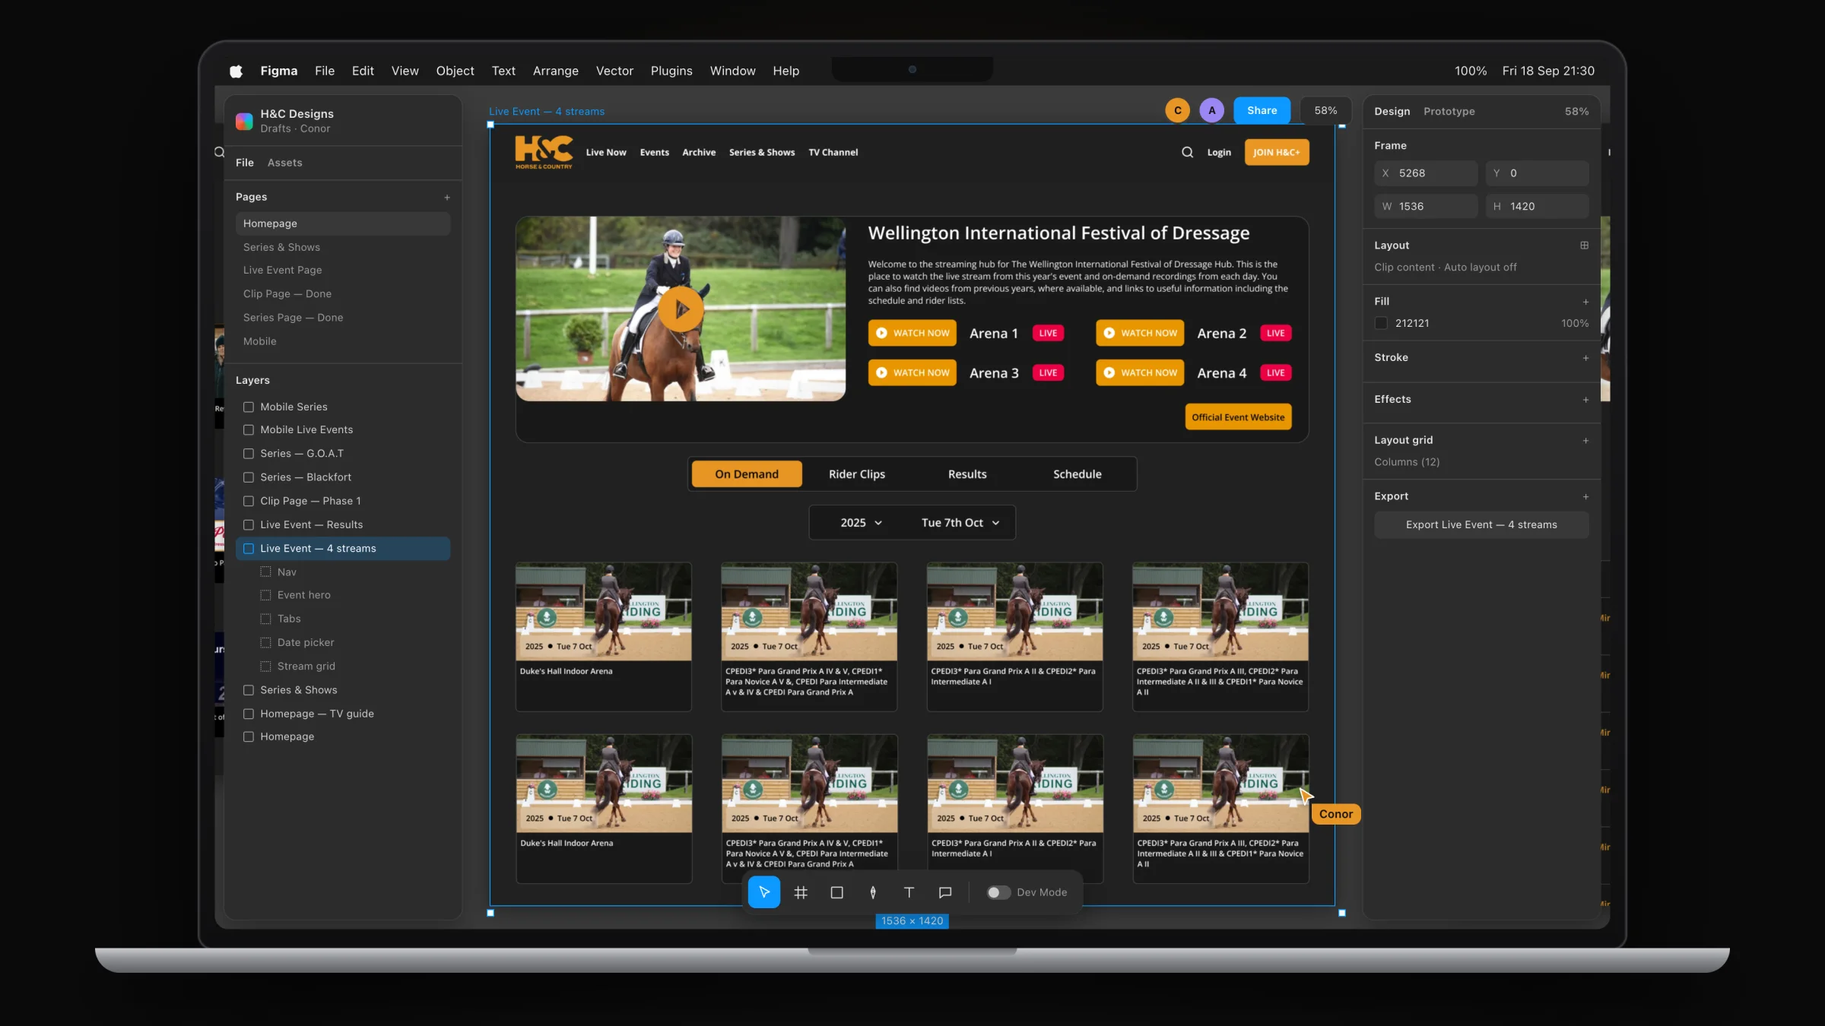Select the Text tool

click(x=909, y=892)
